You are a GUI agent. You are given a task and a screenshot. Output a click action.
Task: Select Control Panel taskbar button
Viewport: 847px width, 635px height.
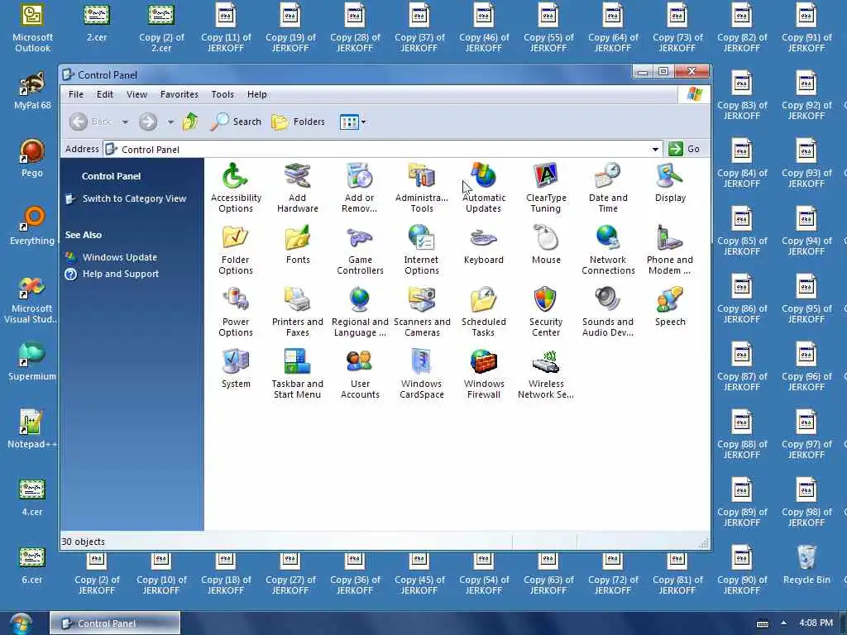click(115, 623)
